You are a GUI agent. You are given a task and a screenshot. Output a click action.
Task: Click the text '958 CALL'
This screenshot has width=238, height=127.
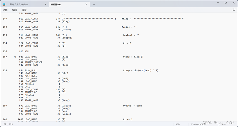[25, 87]
